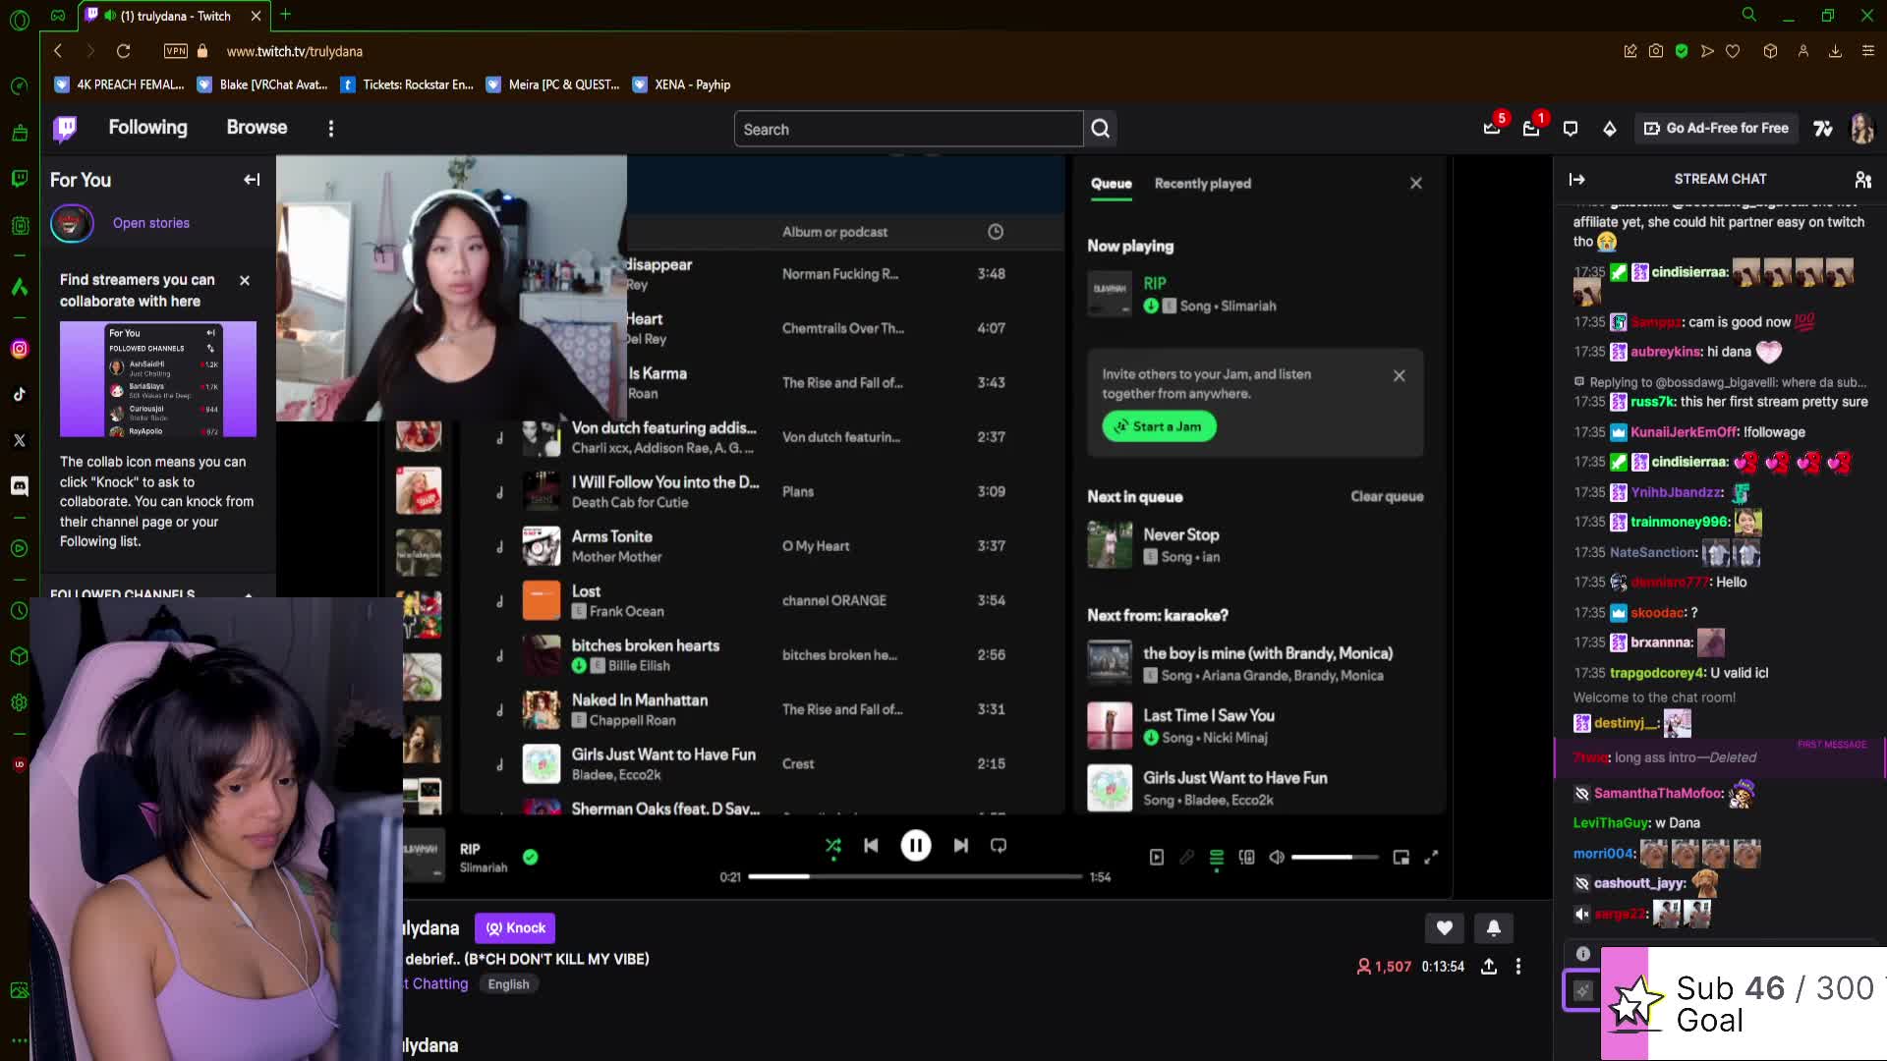Open Instagram in browser sidebar
1887x1061 pixels.
pyautogui.click(x=20, y=349)
